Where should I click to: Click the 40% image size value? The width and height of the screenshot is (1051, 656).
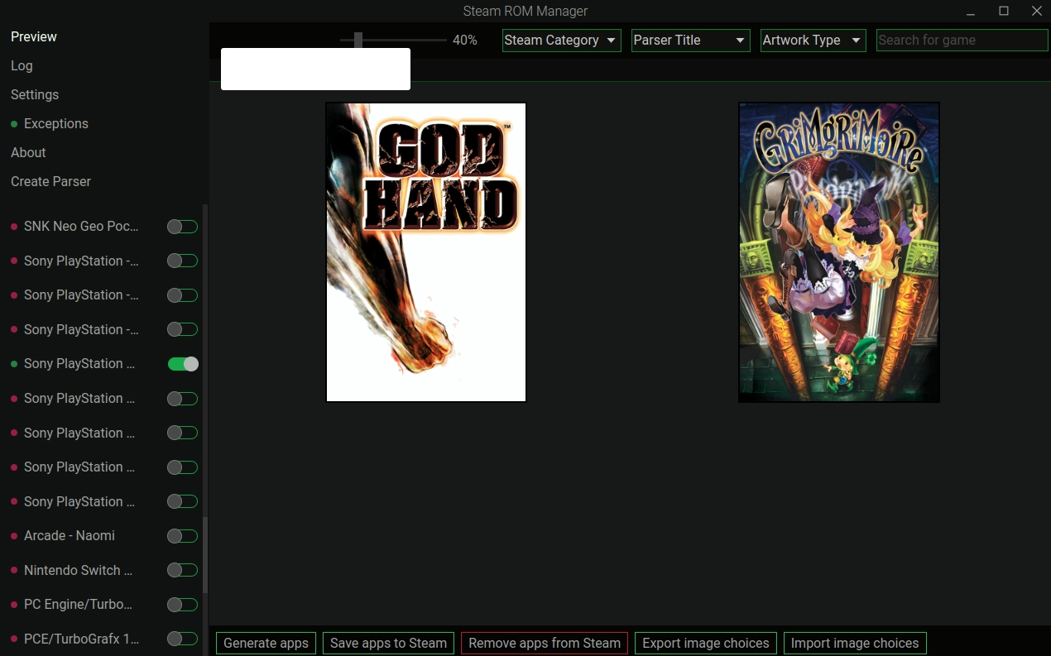coord(465,41)
